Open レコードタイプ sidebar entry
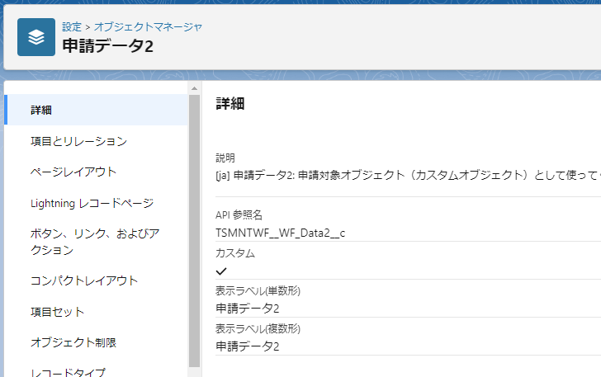Screen dimensions: 601x377 point(68,372)
